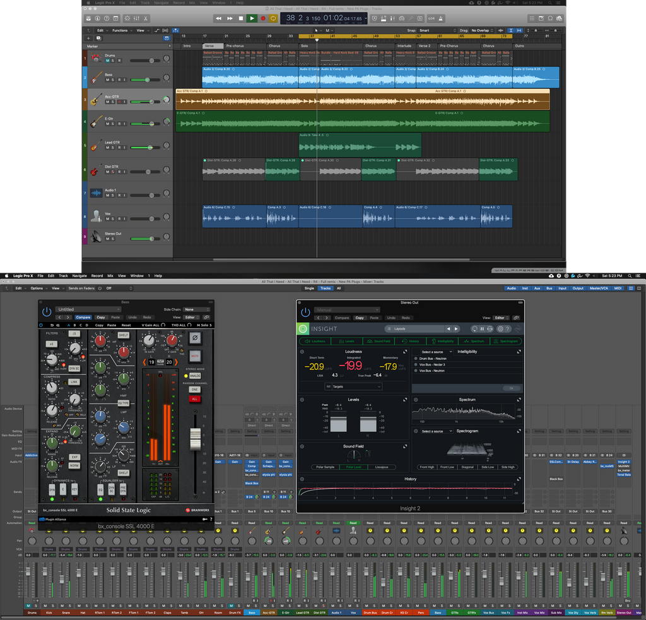
Task: Click the phase invert (Ø) button on bx_console
Action: click(x=195, y=338)
